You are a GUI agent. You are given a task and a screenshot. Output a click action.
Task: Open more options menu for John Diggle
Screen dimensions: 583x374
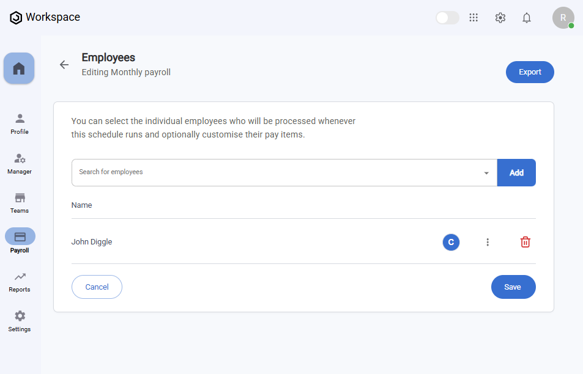488,242
